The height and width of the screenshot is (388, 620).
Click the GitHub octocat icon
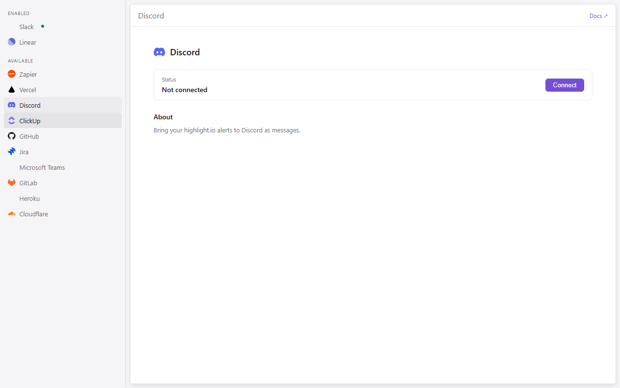click(12, 136)
